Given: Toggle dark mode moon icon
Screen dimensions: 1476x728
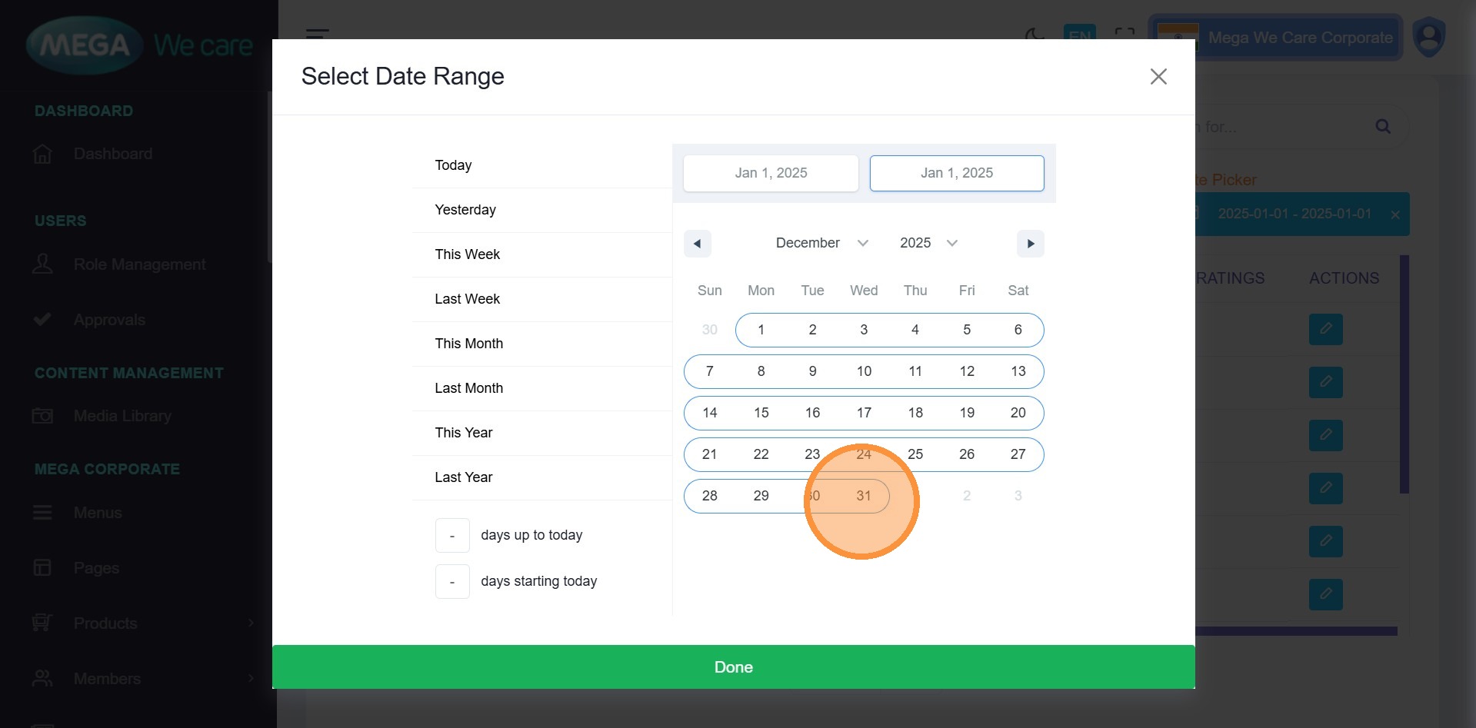Looking at the screenshot, I should (x=1035, y=34).
